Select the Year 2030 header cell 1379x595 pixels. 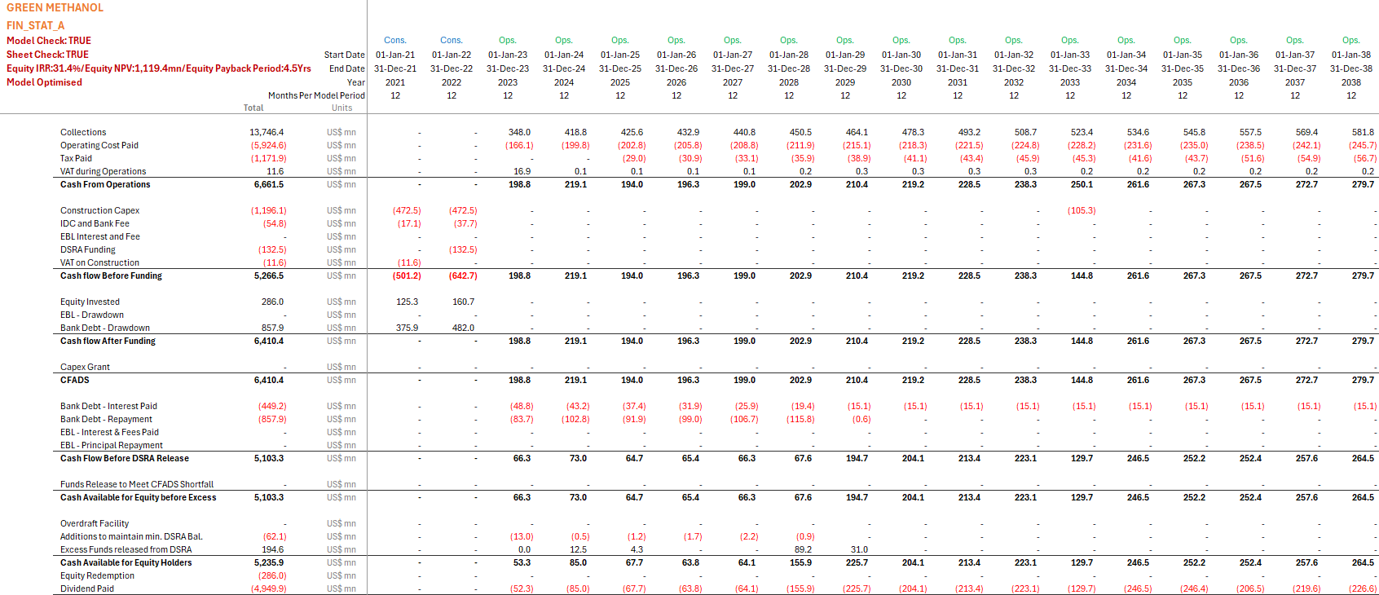coord(901,82)
